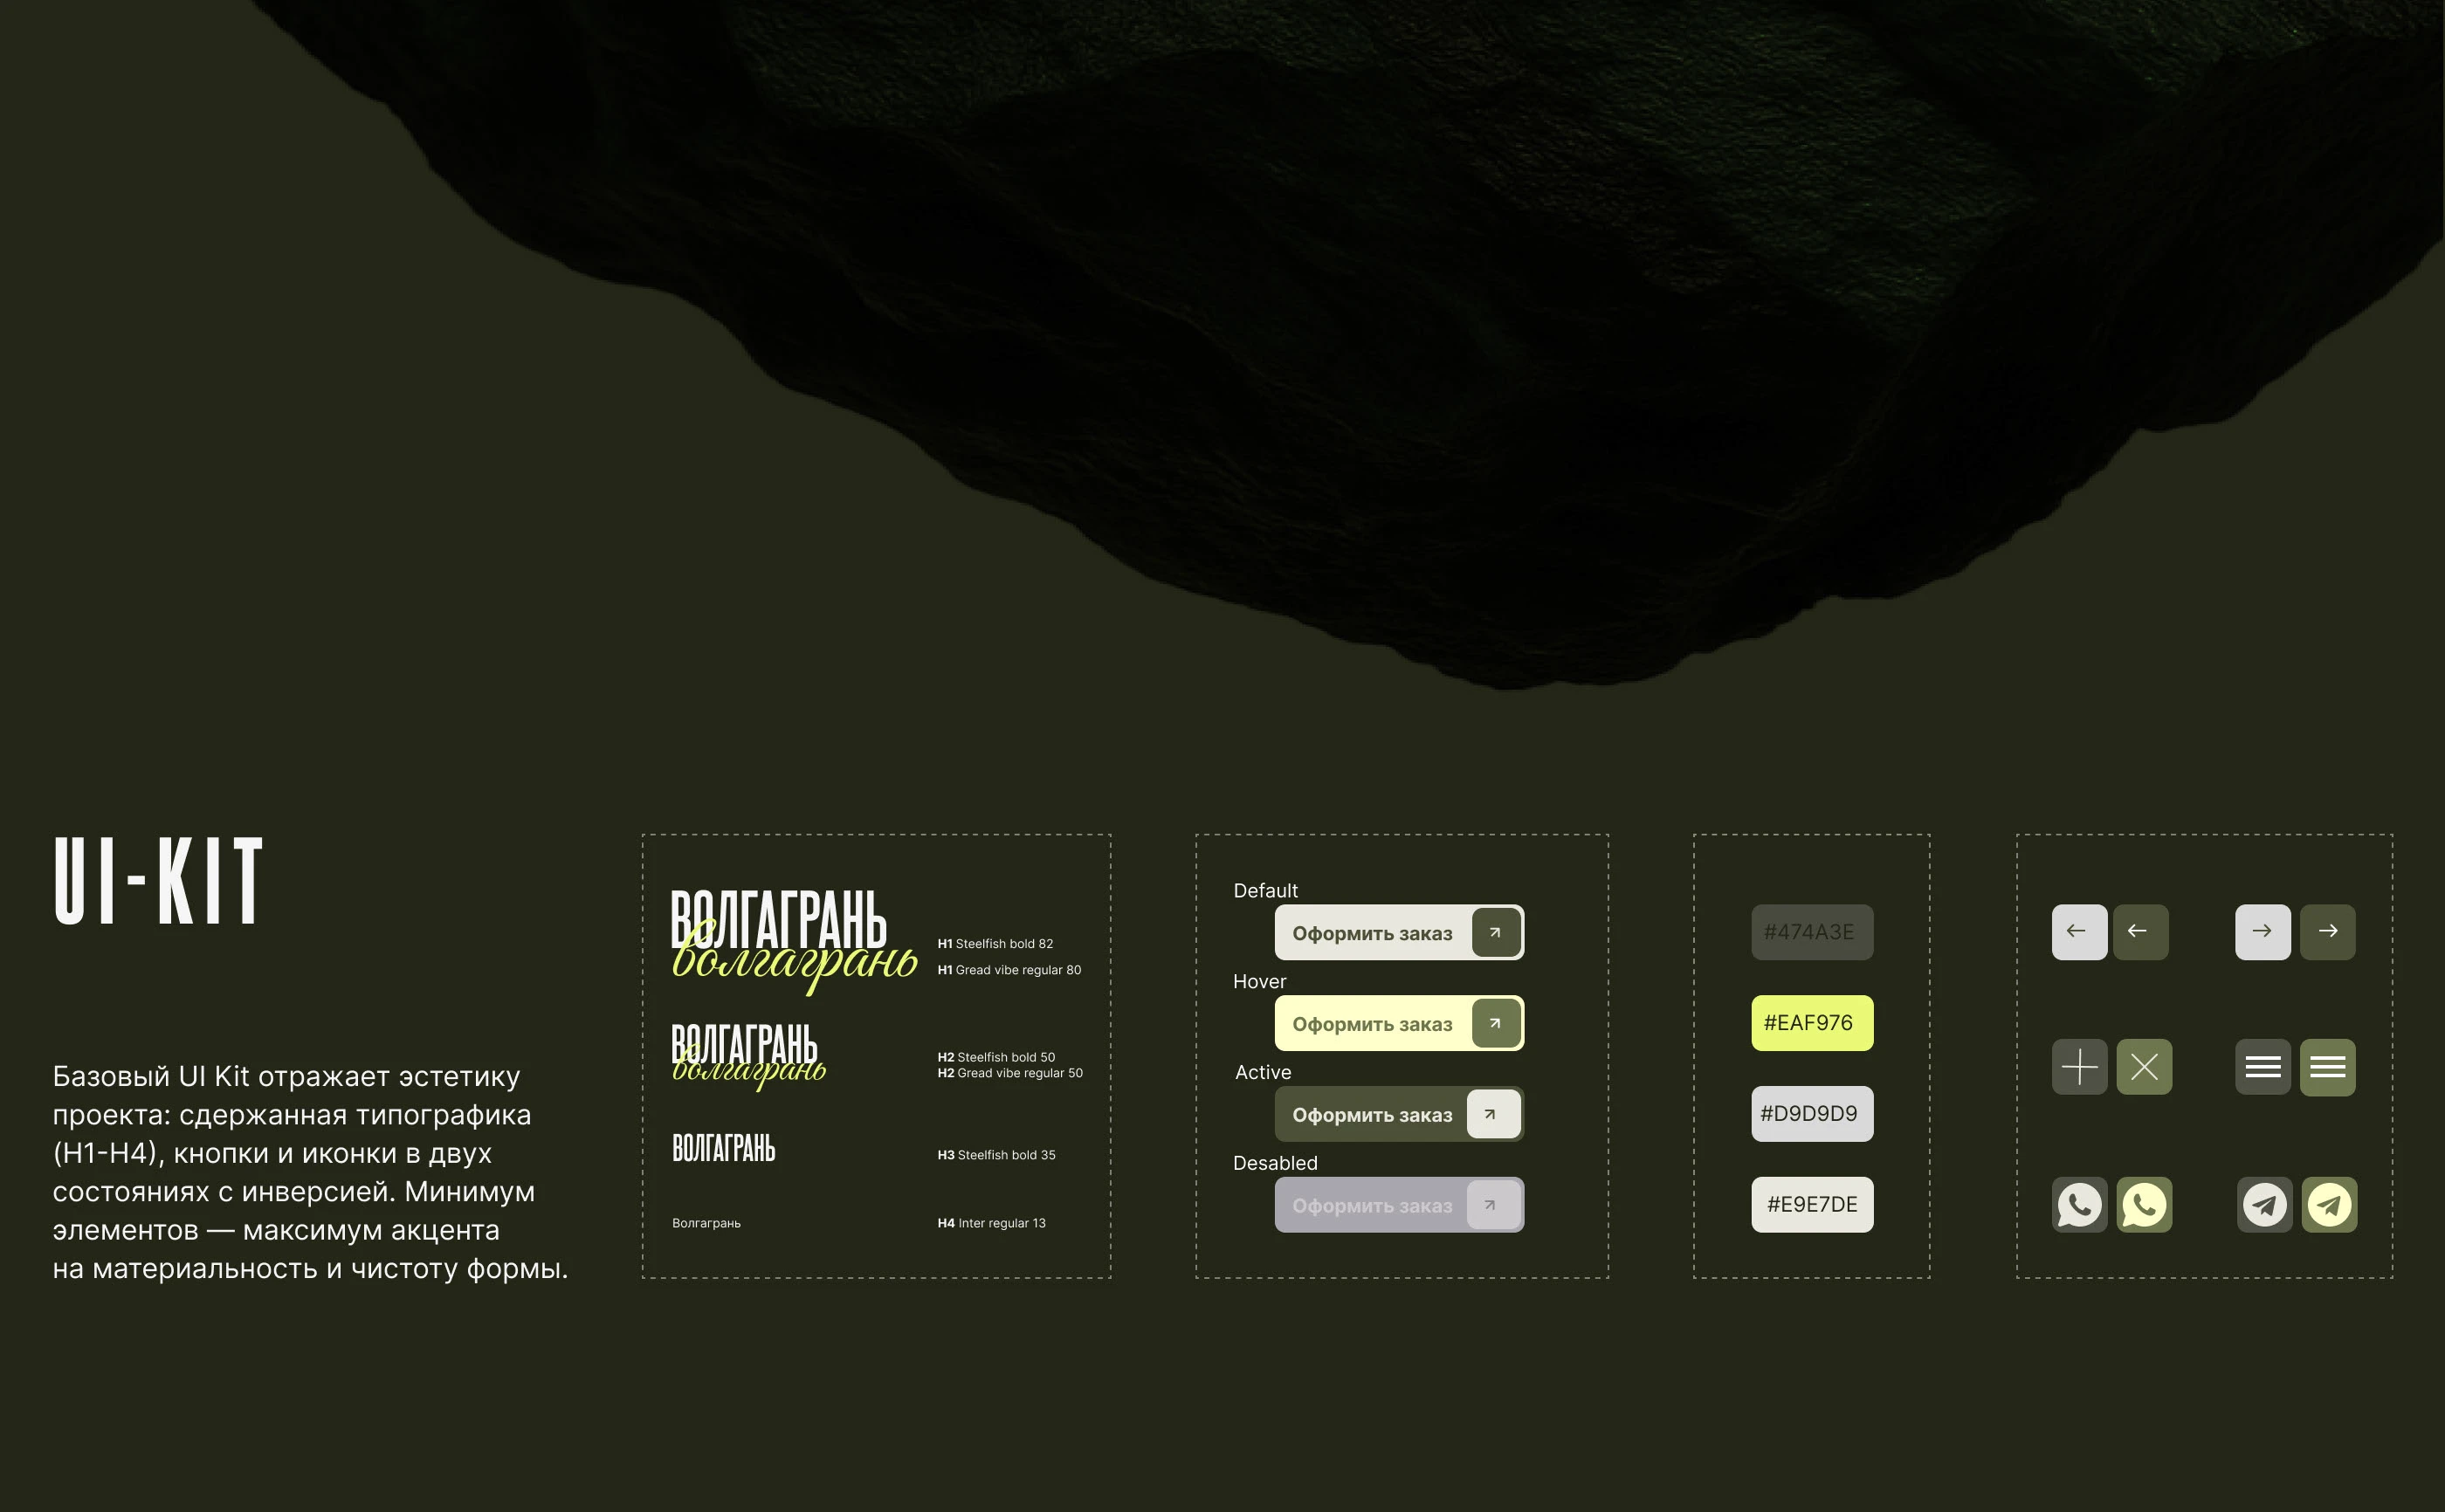Click the light gray left arrow icon
The image size is (2445, 1512).
tap(2079, 932)
